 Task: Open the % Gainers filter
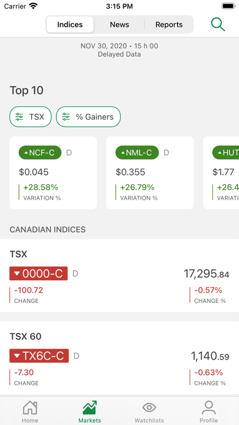88,117
